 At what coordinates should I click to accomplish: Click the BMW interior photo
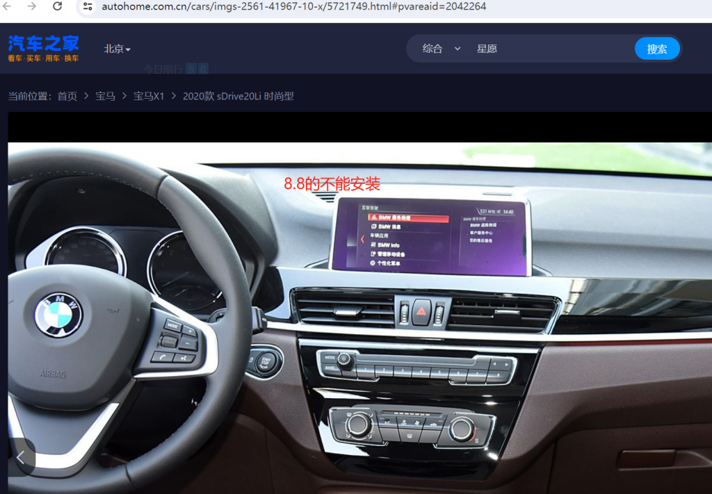point(359,318)
